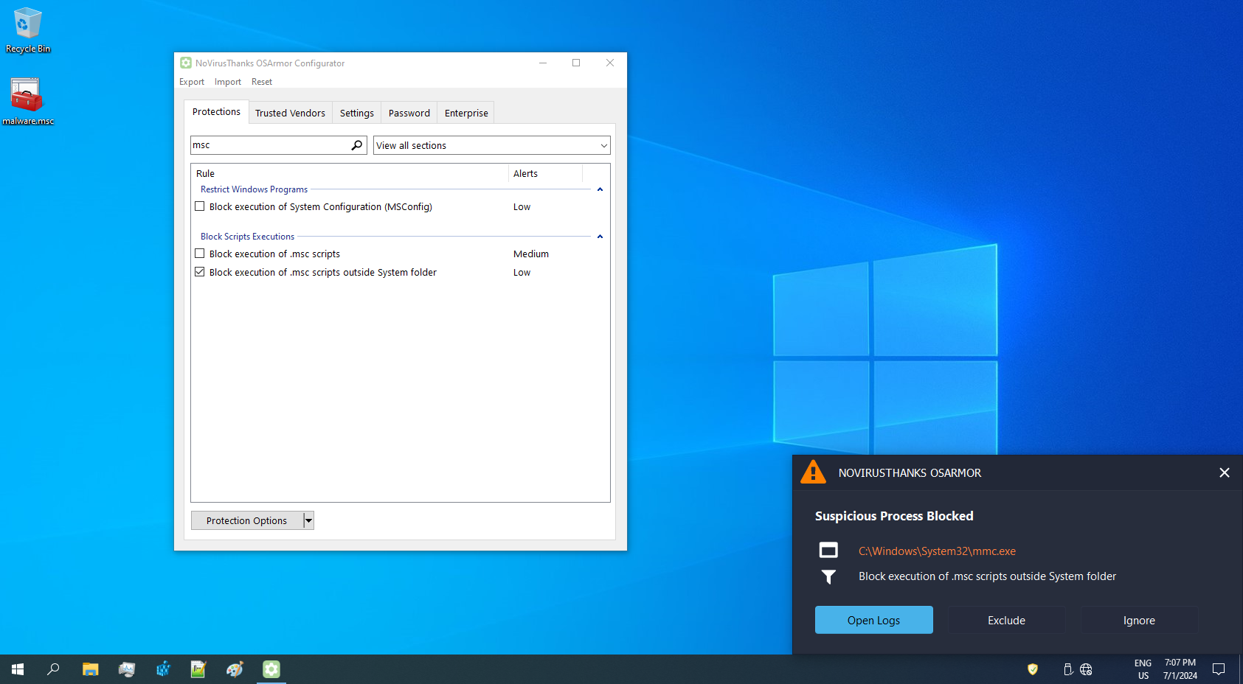Viewport: 1243px width, 684px height.
Task: Open the C:\Windows\System32\mmc.exe path link
Action: click(x=937, y=551)
